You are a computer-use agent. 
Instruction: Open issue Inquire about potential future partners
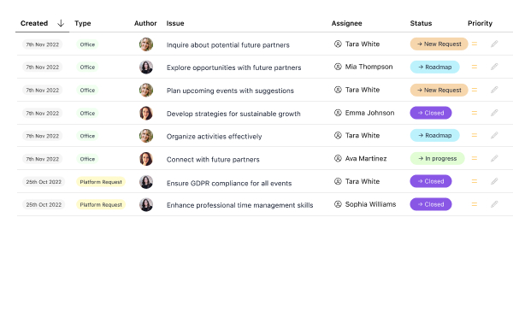tap(228, 44)
